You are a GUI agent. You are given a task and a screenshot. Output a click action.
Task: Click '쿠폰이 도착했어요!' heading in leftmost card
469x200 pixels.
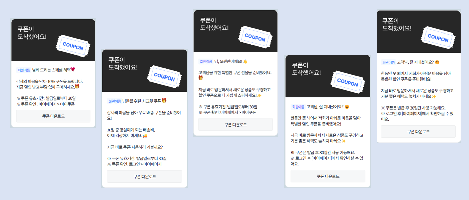32,33
